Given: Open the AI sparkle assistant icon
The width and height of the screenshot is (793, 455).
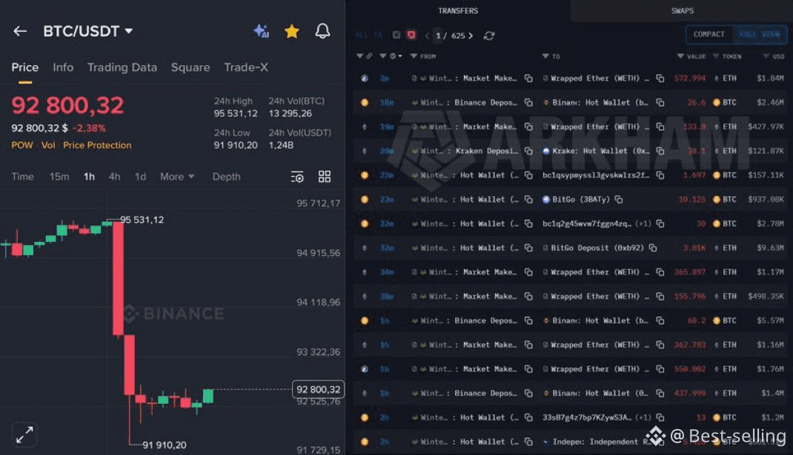Looking at the screenshot, I should pos(261,31).
